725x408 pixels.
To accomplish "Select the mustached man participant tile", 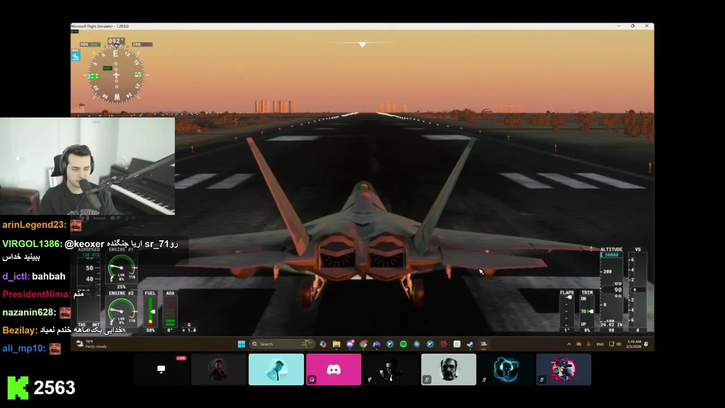I will point(449,369).
